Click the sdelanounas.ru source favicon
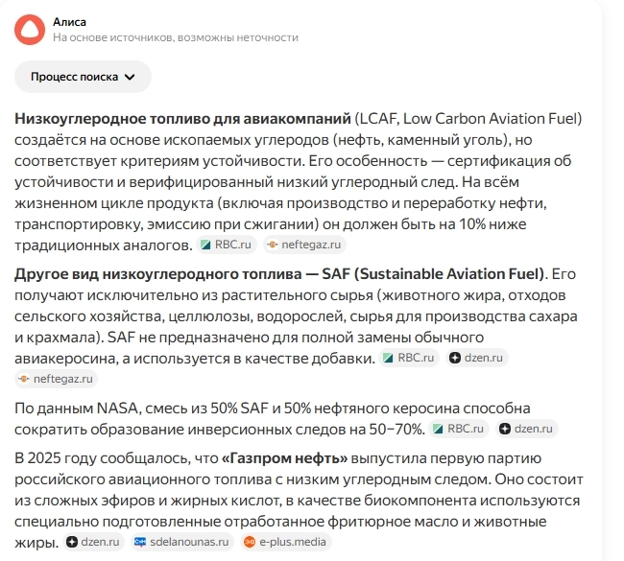This screenshot has width=624, height=561. click(140, 542)
